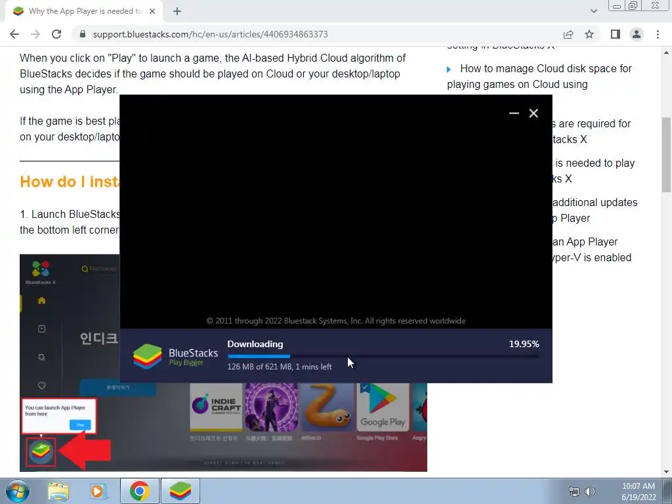
Task: Open the Windows Start menu
Action: coord(18,491)
